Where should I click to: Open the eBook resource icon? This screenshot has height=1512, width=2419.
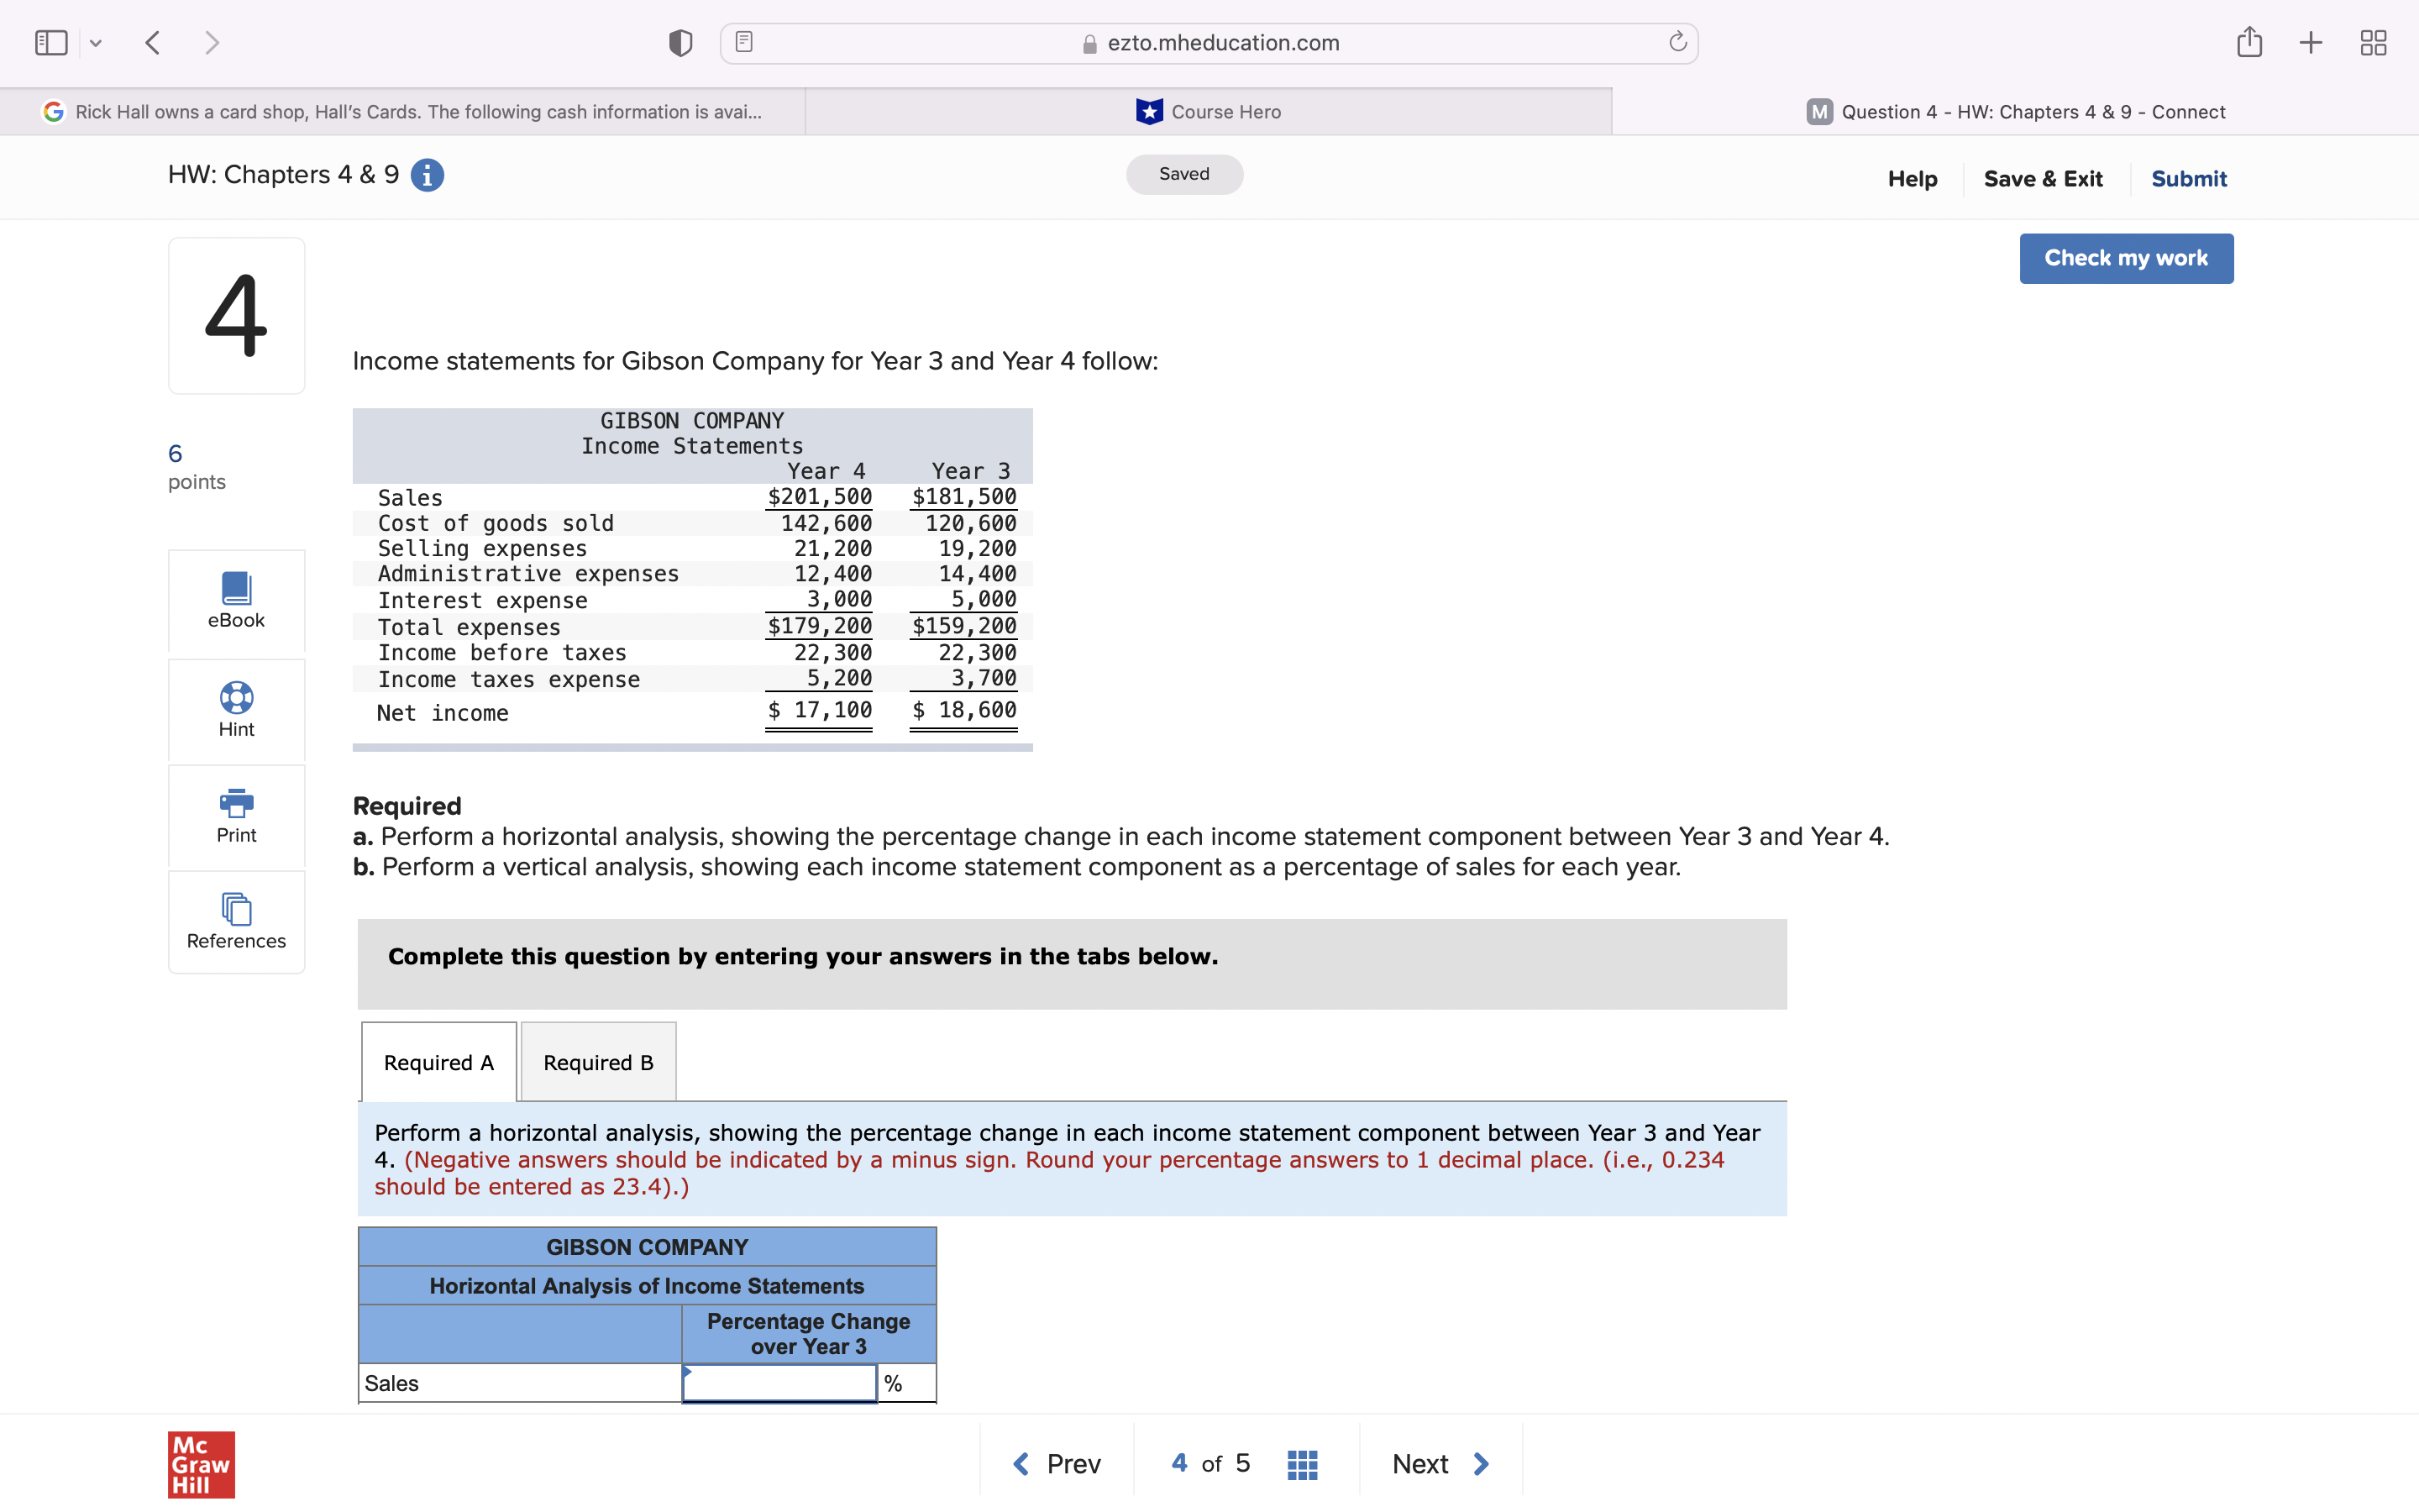(x=236, y=589)
